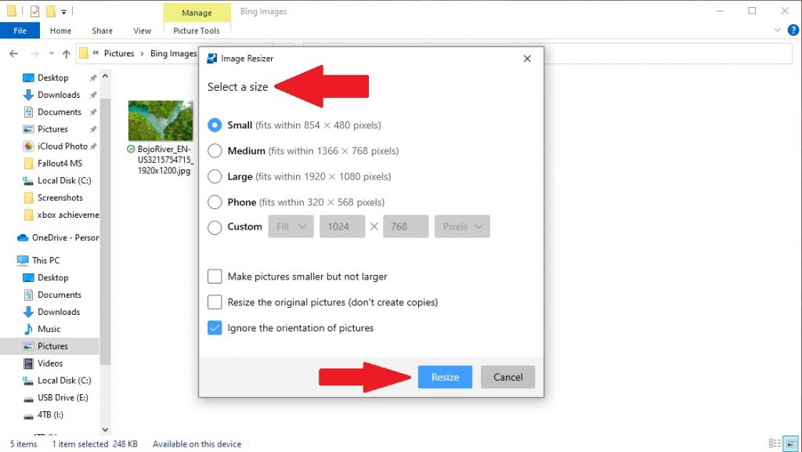Open pinned Pictures in Quick access
802x452 pixels.
(x=52, y=129)
